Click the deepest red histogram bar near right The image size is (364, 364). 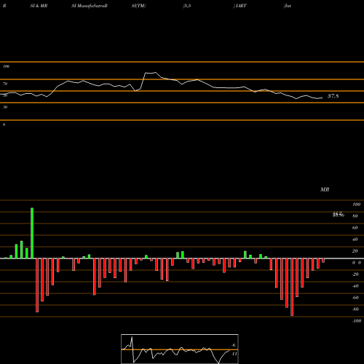point(292,287)
